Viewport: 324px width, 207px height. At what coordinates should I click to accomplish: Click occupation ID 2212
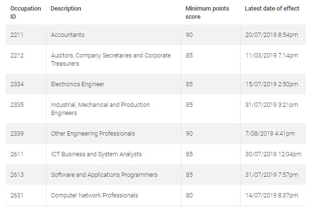(17, 56)
